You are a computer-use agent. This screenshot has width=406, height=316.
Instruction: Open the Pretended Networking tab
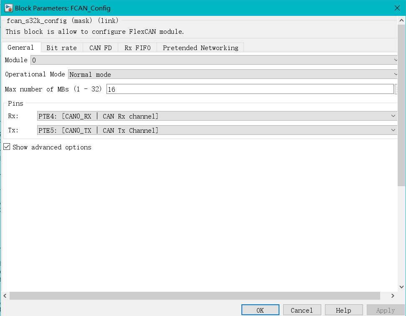click(x=200, y=48)
